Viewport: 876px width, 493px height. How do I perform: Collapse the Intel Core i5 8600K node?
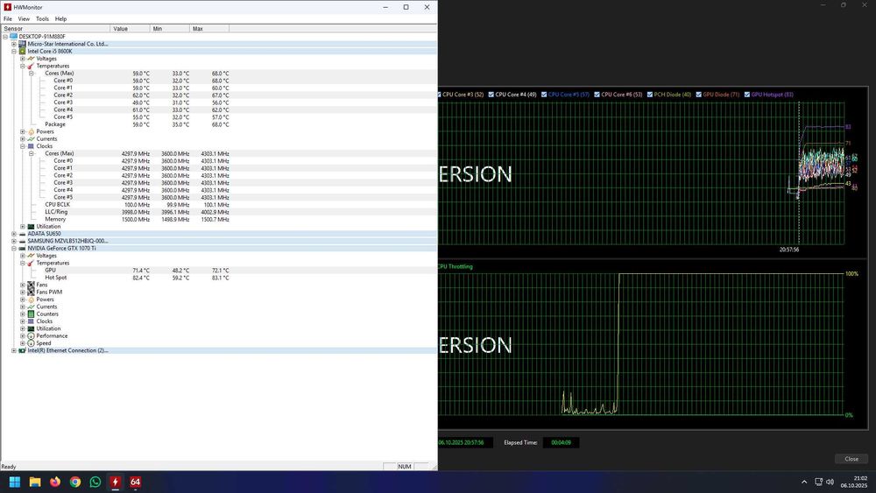(14, 51)
